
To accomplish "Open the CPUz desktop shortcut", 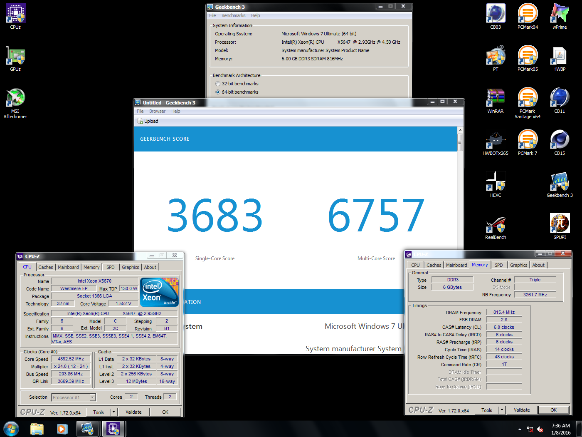I will (15, 16).
